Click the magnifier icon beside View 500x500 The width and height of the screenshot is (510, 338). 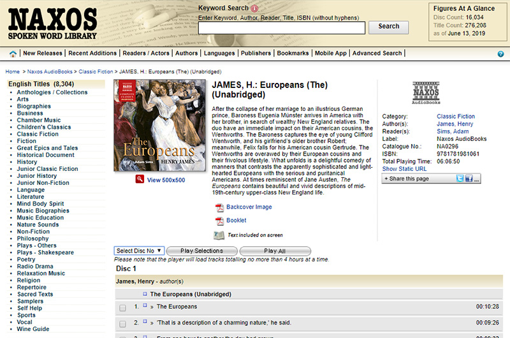click(140, 180)
